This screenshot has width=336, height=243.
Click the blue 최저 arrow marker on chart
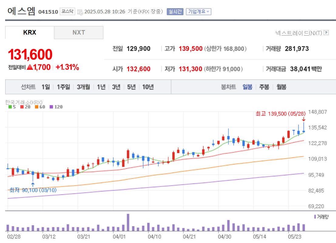click(x=33, y=184)
